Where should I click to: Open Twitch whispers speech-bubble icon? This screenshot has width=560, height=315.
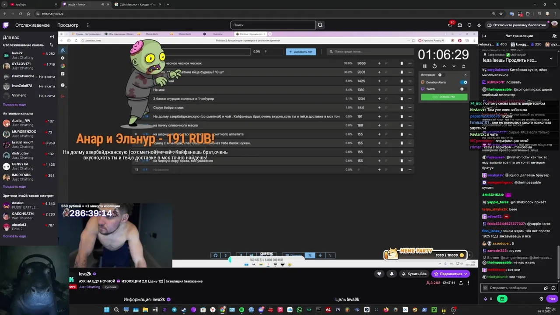point(469,25)
